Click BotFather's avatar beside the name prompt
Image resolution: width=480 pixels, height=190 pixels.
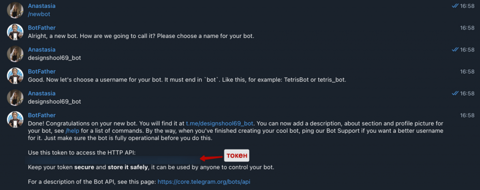15,32
